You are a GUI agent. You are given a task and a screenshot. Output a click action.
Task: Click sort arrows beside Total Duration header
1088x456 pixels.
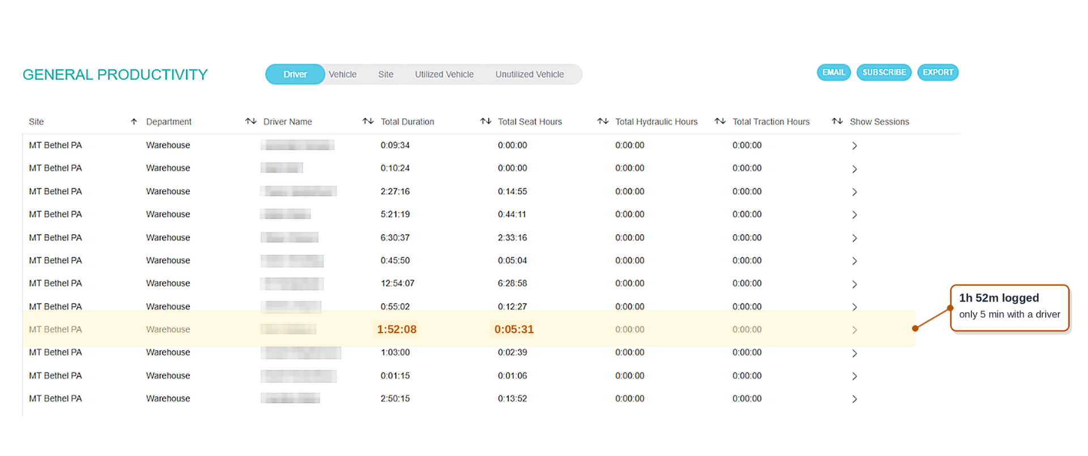(x=486, y=121)
